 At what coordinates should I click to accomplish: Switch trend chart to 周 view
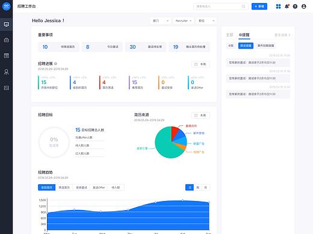pyautogui.click(x=197, y=187)
